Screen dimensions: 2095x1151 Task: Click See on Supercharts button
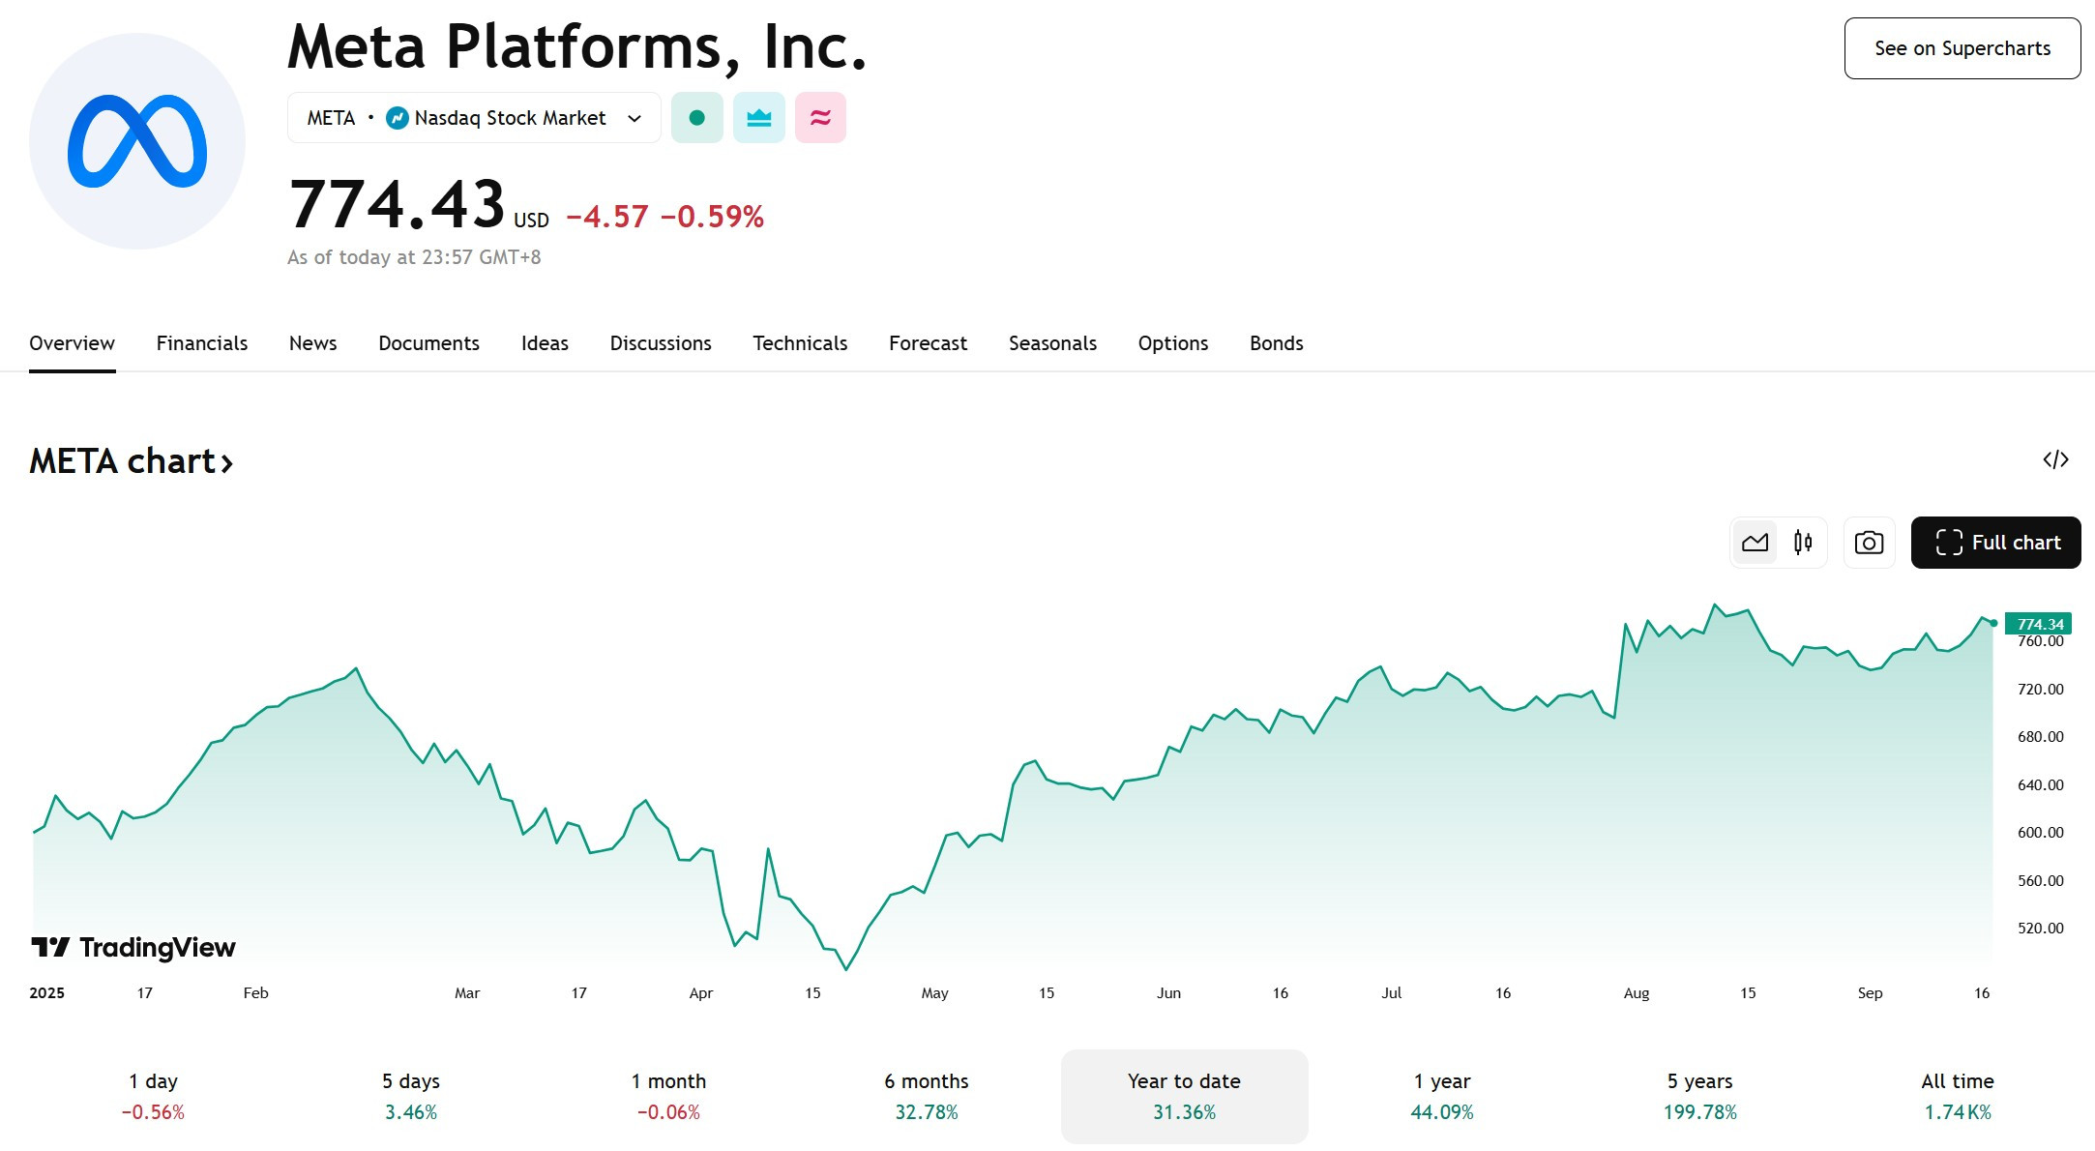[1962, 48]
